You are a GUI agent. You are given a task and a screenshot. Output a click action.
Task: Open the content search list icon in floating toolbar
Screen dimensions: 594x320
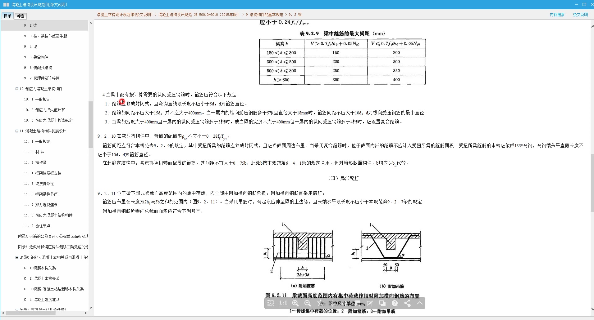[271, 303]
